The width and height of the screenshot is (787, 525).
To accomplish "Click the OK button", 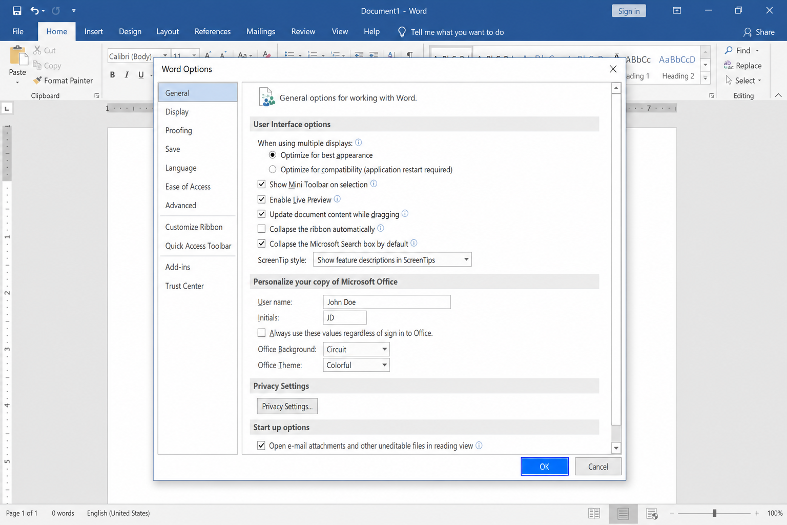I will click(x=545, y=467).
